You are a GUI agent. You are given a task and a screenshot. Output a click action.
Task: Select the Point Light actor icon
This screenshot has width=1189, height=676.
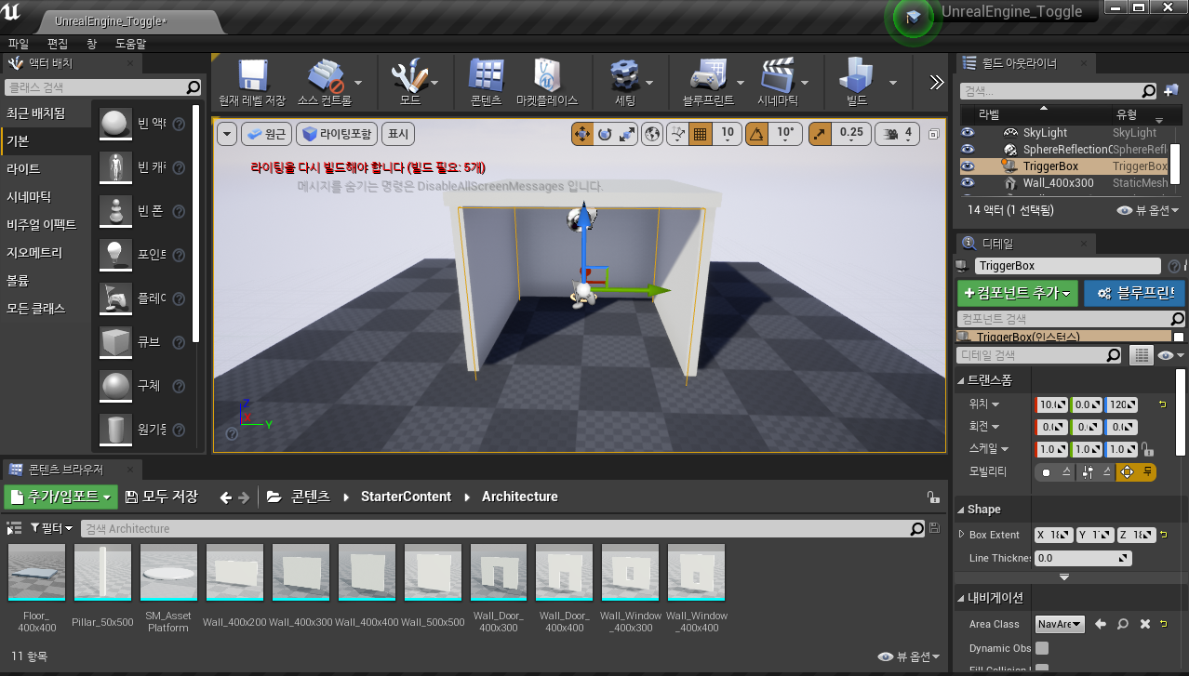pos(115,254)
